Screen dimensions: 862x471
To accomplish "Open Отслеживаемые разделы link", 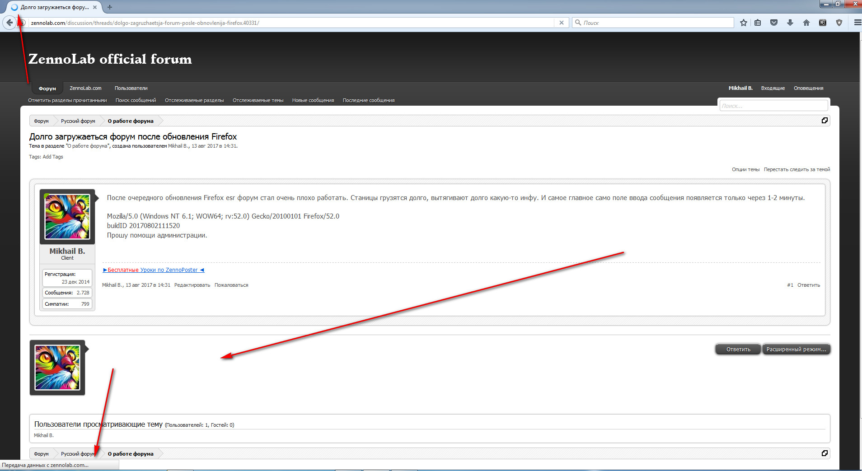I will 194,100.
